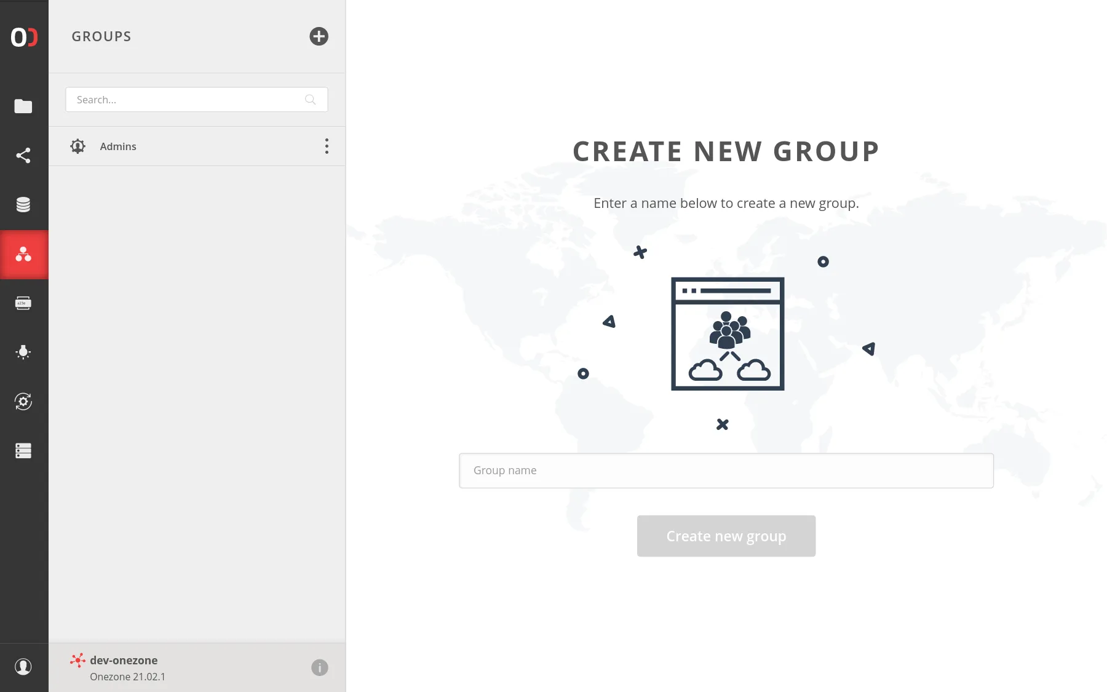Show info about the dev-onezone cluster
The width and height of the screenshot is (1107, 692).
coord(319,667)
